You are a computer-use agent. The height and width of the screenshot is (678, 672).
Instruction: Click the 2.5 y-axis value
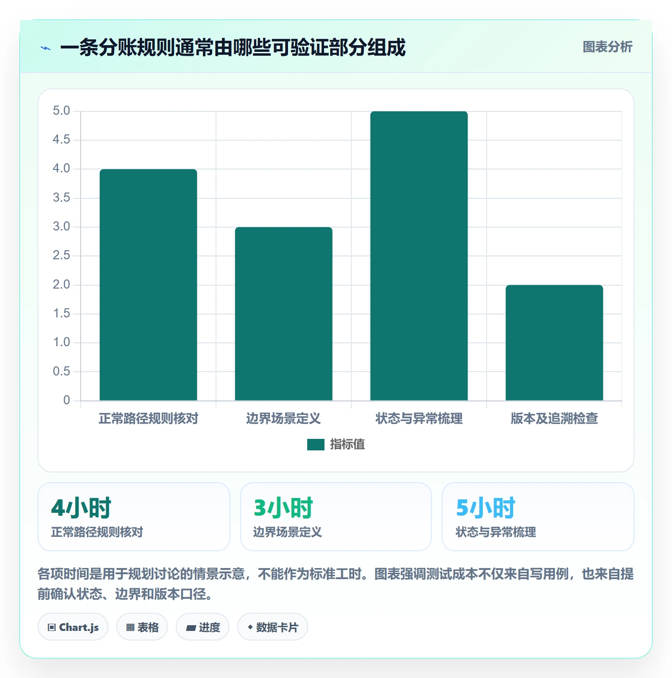click(x=61, y=255)
